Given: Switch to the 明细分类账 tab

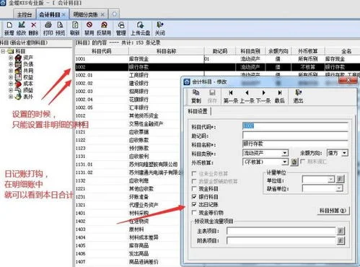Looking at the screenshot, I should (x=86, y=14).
